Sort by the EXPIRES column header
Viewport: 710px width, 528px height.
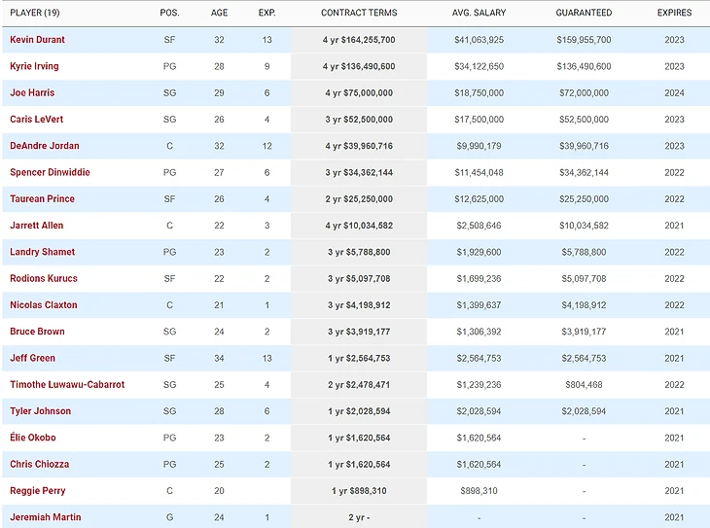[674, 13]
